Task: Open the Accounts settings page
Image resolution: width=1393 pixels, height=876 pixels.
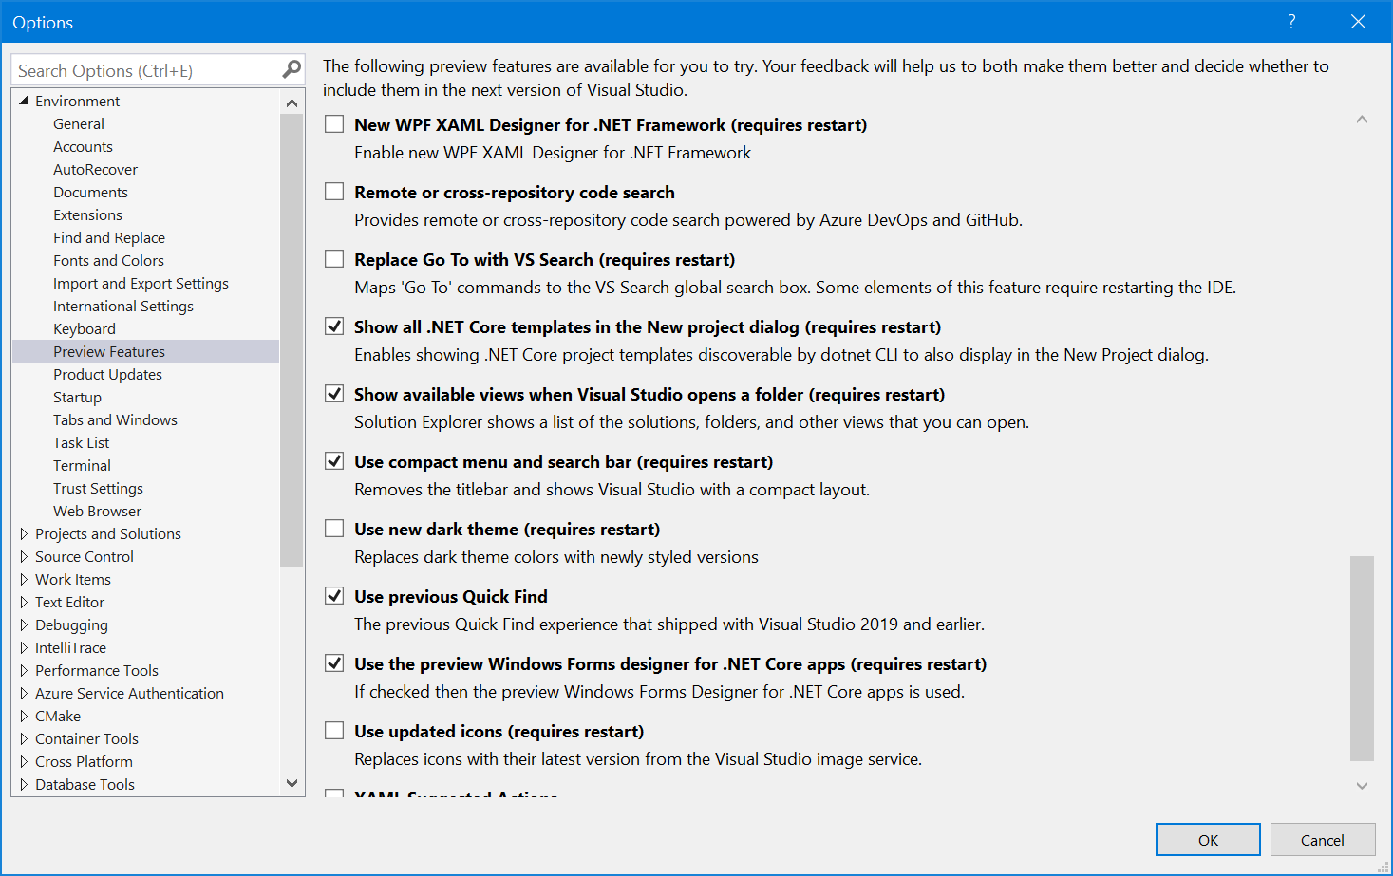Action: pyautogui.click(x=83, y=146)
